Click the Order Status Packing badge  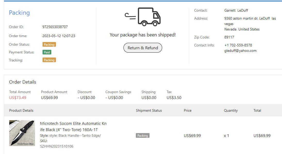[49, 45]
